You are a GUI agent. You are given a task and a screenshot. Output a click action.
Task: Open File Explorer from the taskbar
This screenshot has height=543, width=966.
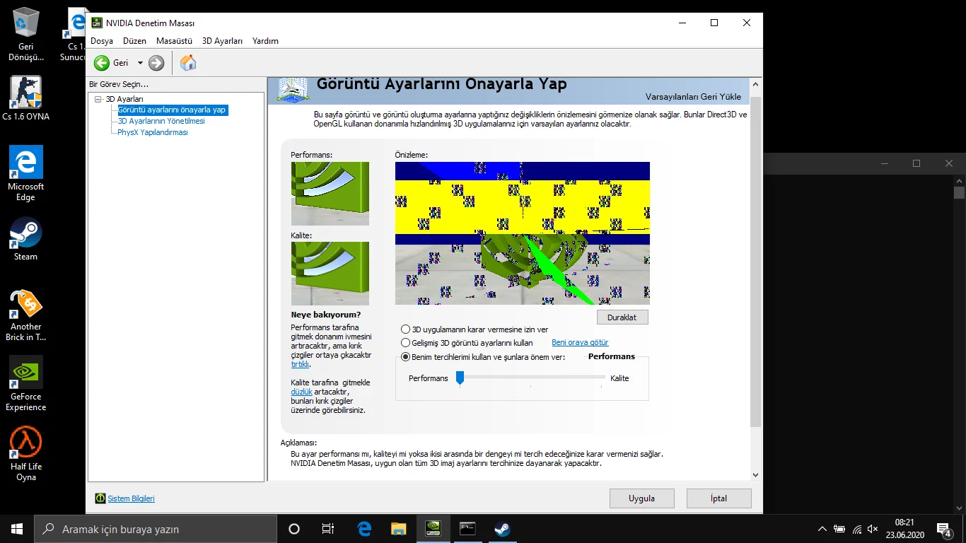(x=399, y=529)
